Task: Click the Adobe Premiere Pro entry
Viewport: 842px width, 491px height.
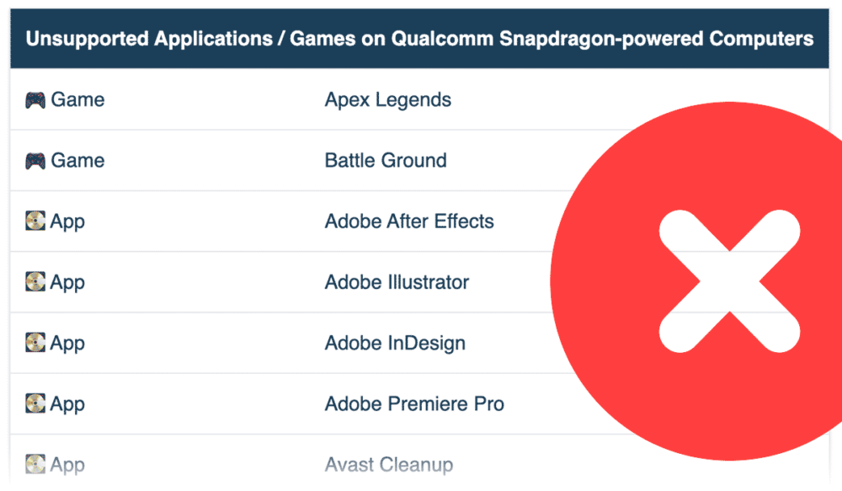Action: point(414,403)
